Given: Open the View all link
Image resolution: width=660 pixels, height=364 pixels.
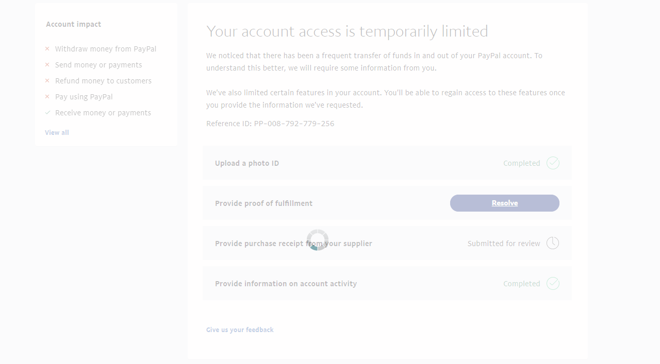Looking at the screenshot, I should coord(57,132).
